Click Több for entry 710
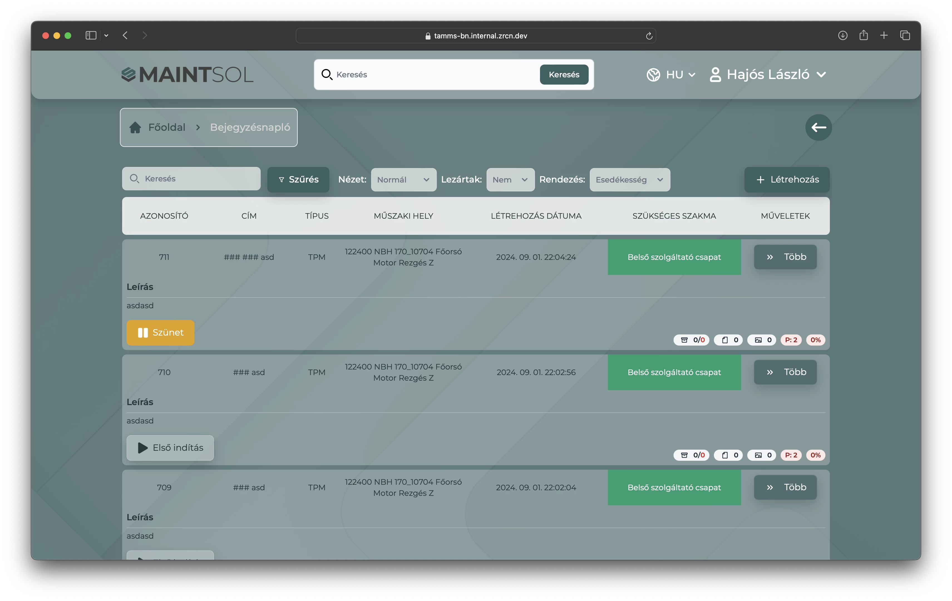This screenshot has width=952, height=601. [x=785, y=372]
